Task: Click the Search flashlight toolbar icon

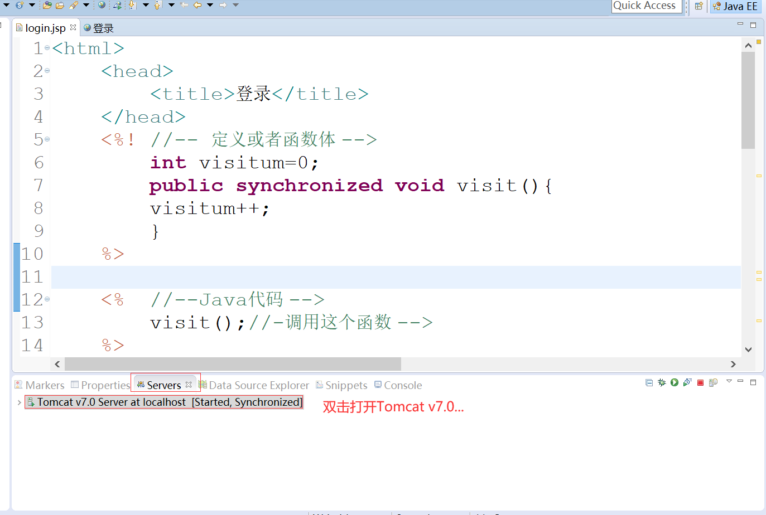Action: [74, 5]
